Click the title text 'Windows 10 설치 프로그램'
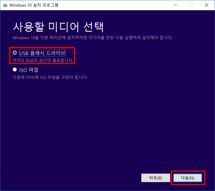 coord(34,5)
